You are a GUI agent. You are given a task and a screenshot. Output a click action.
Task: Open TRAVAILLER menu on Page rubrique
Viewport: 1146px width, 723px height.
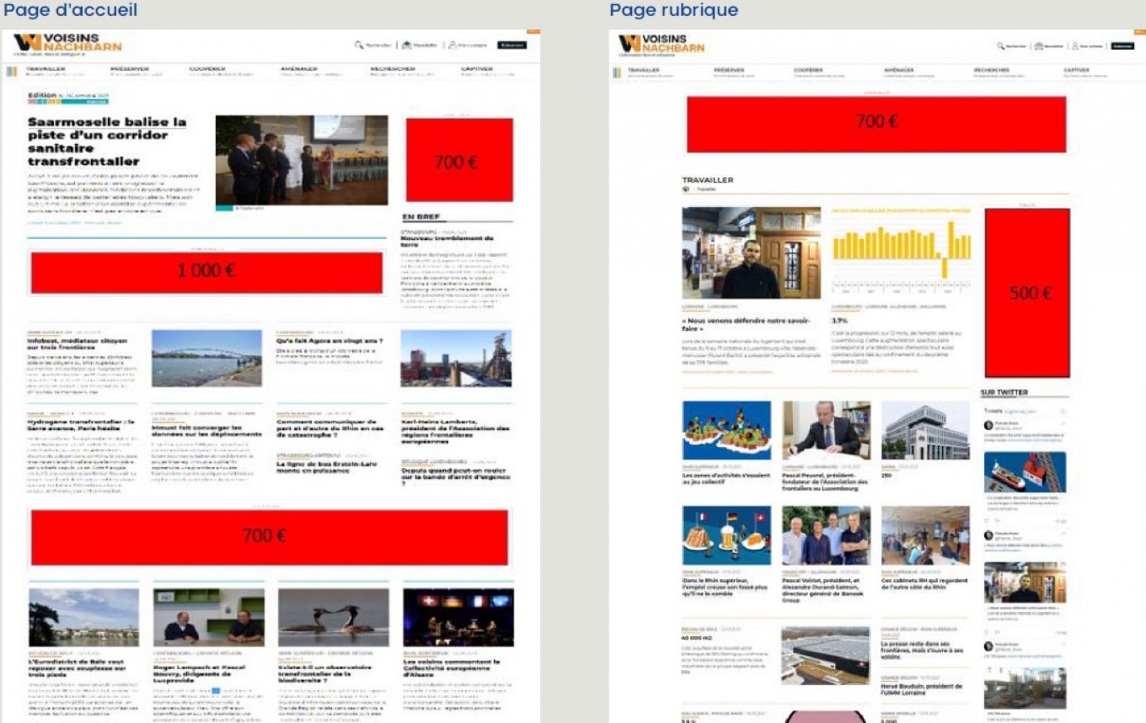tap(644, 70)
